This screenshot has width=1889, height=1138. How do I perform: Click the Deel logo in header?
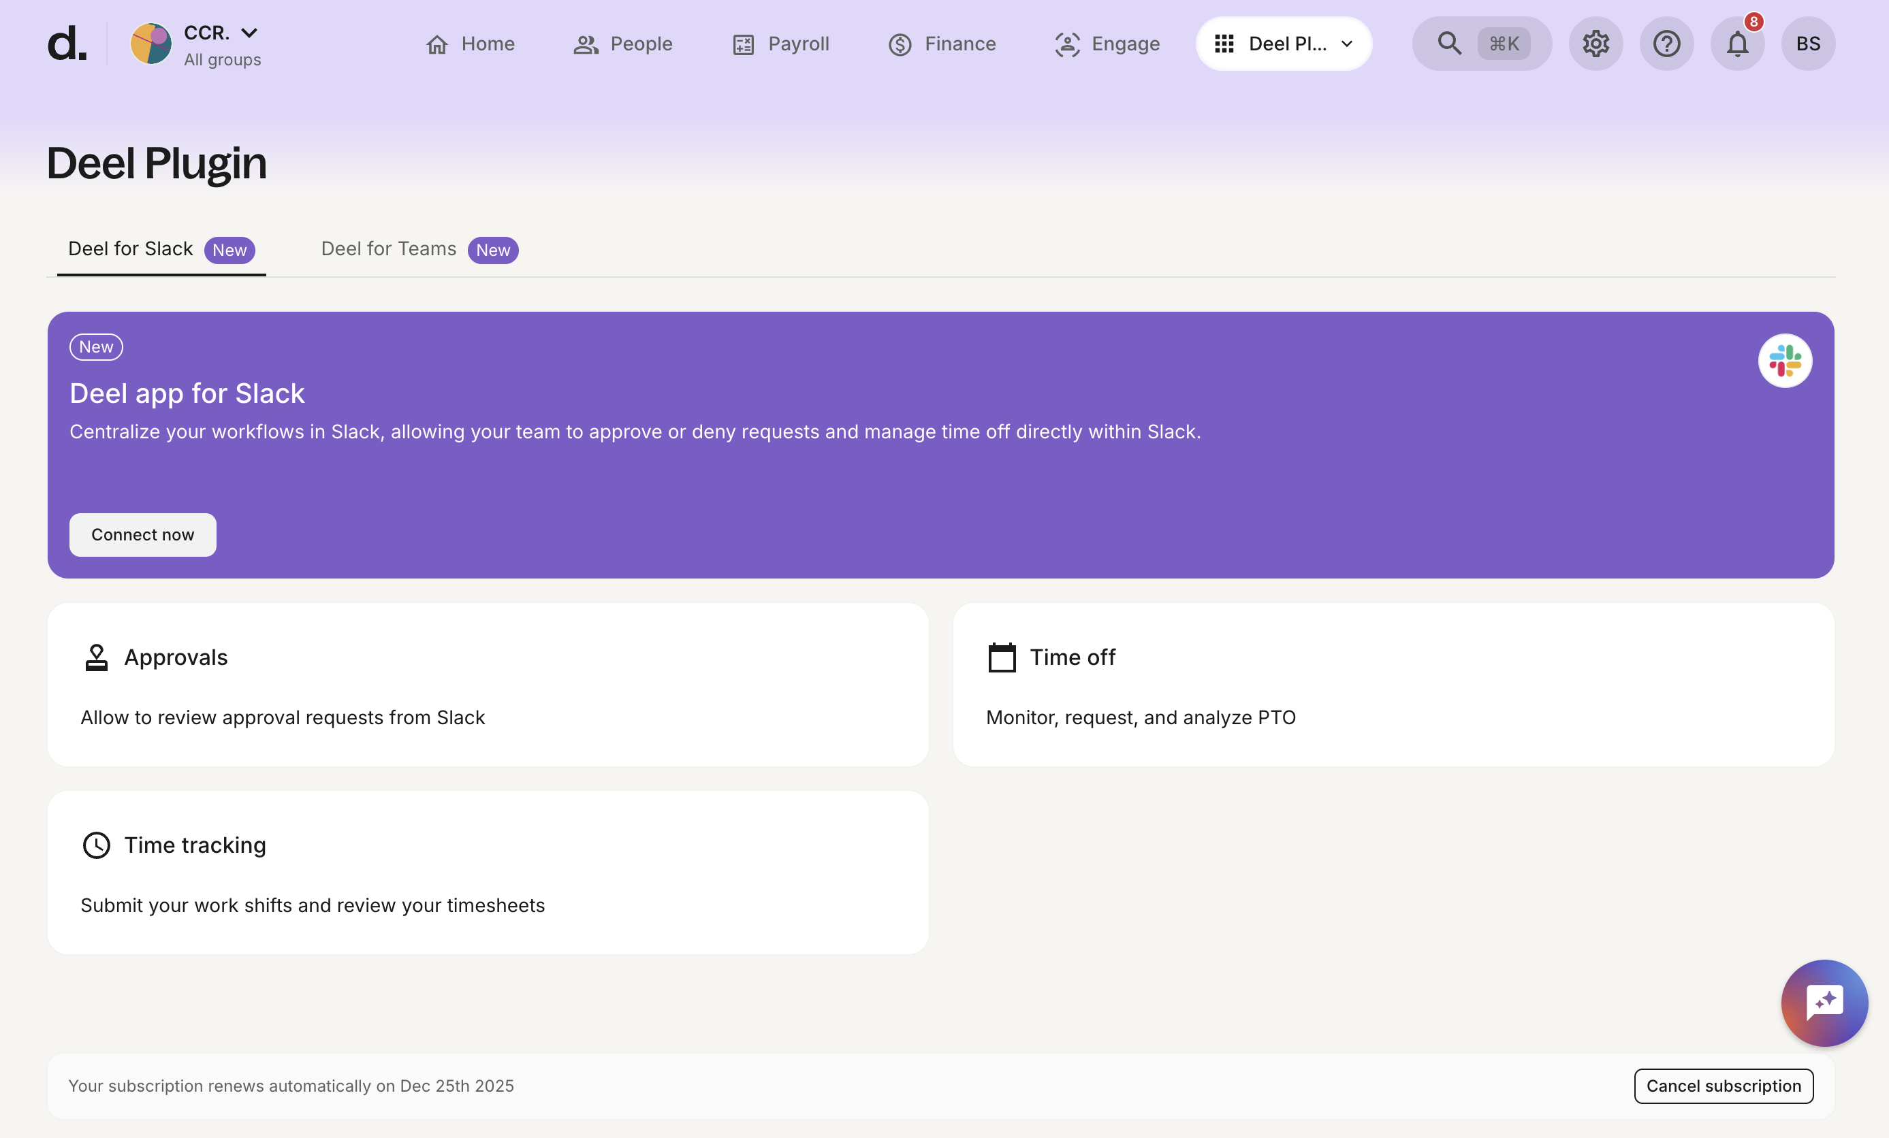[67, 44]
